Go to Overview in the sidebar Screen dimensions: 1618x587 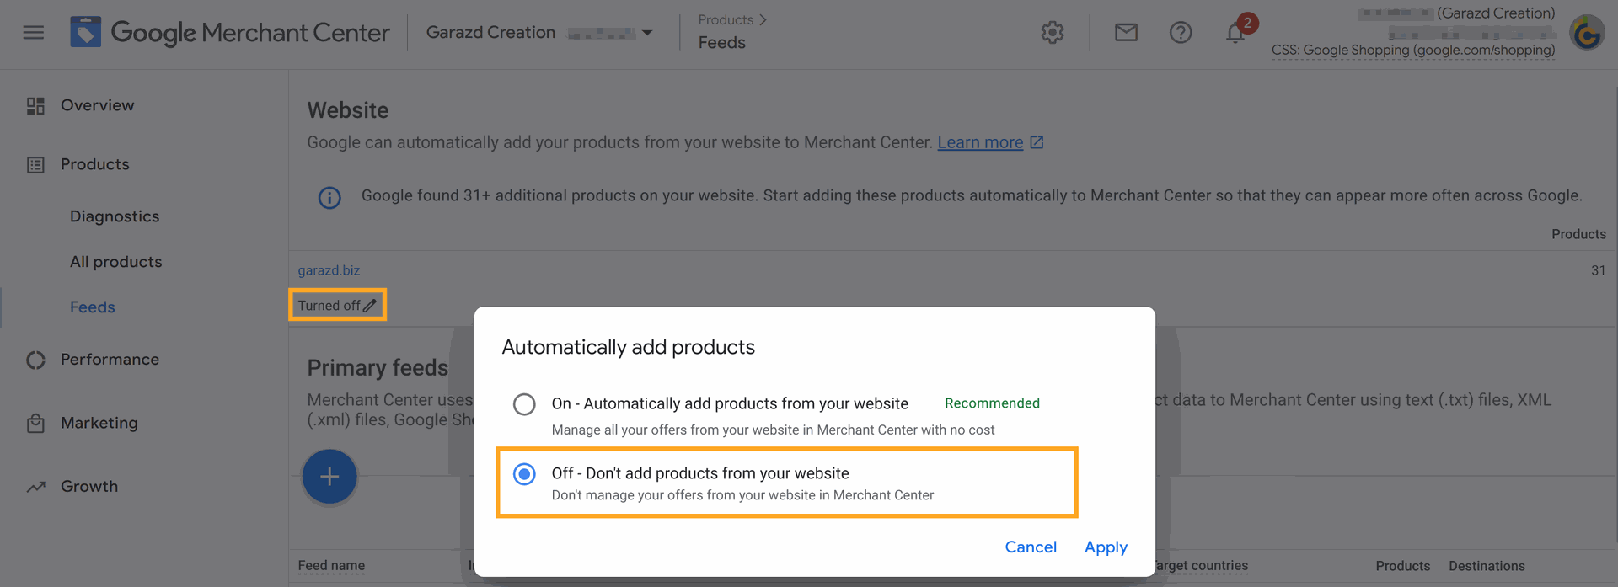pyautogui.click(x=98, y=105)
